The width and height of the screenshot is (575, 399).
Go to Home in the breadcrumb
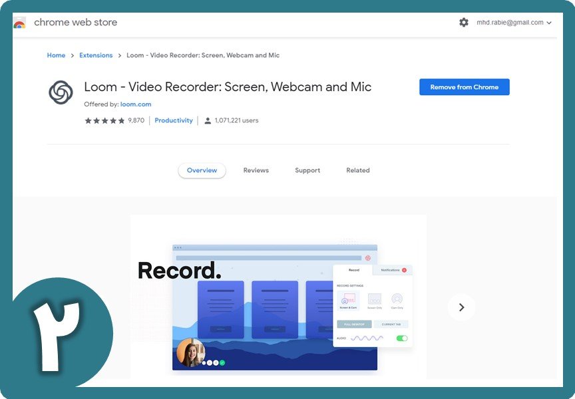56,55
